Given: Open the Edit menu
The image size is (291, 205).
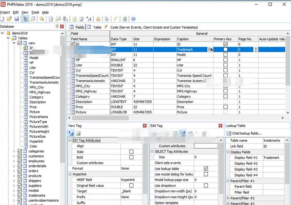Looking at the screenshot, I should click(16, 13).
